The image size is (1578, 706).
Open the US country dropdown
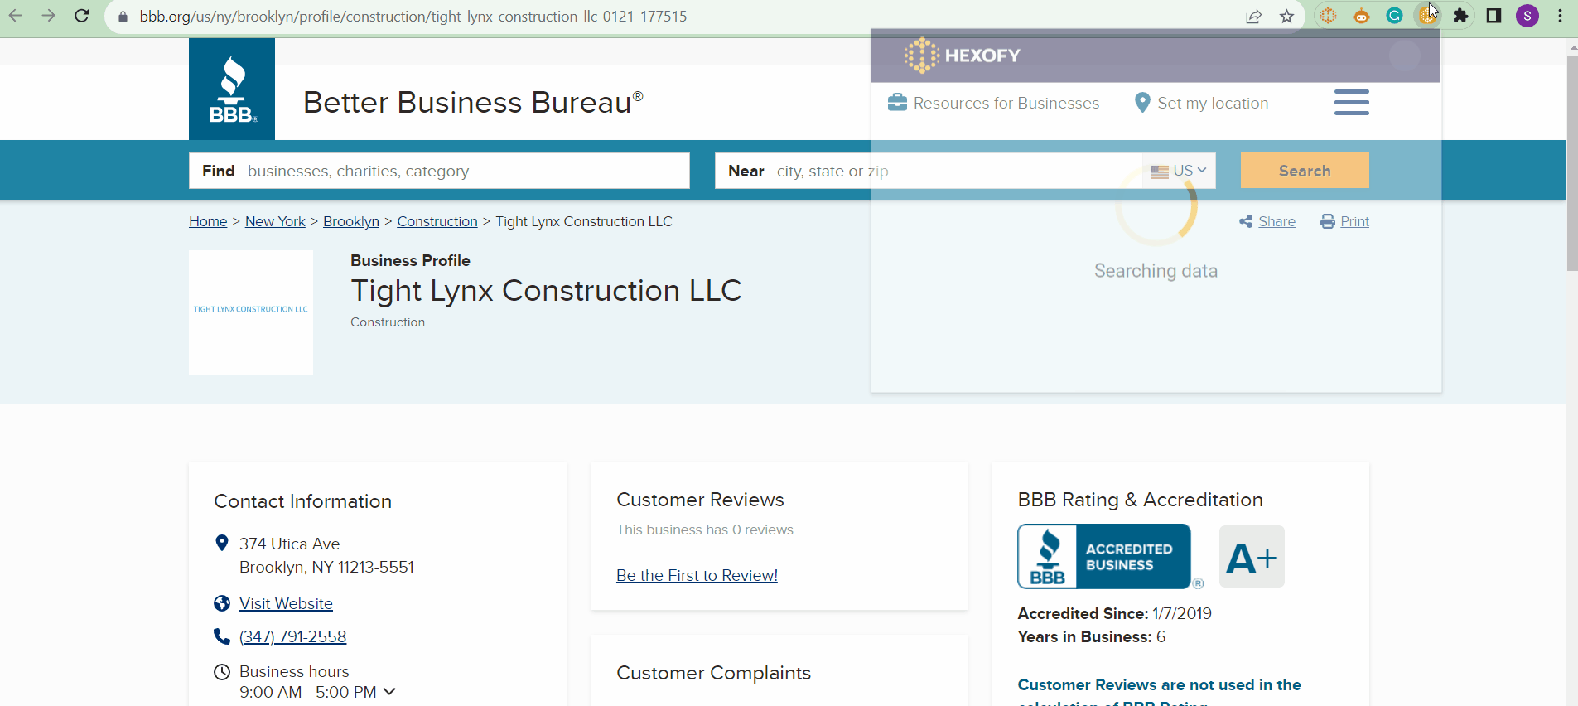(1179, 171)
